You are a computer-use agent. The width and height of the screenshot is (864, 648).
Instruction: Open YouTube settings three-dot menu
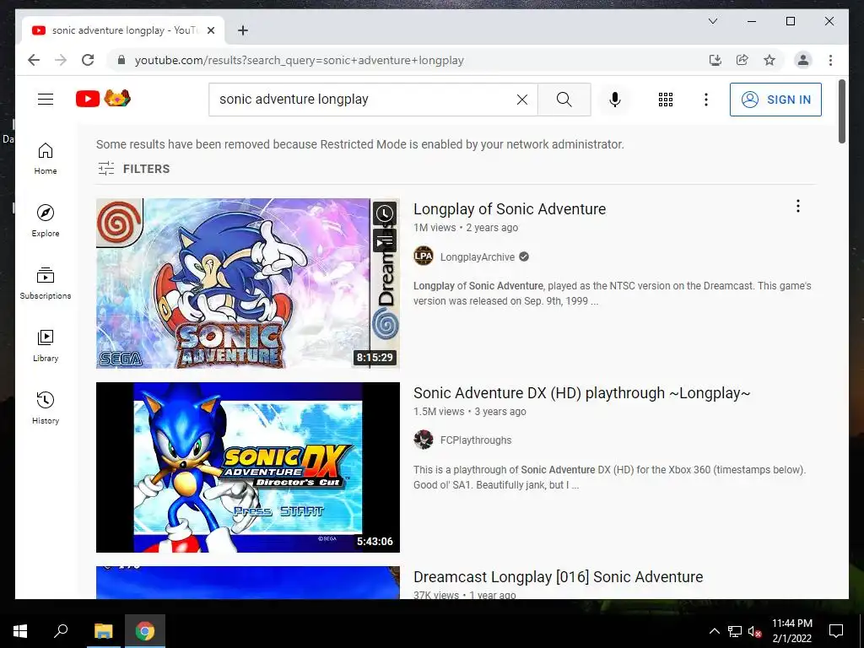[x=706, y=100]
